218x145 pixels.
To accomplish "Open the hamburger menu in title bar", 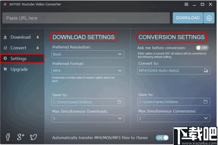I will [x=186, y=5].
